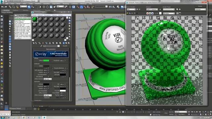Open the Named Selection Sets dropdown
This screenshot has width=212, height=119.
click(x=101, y=7)
